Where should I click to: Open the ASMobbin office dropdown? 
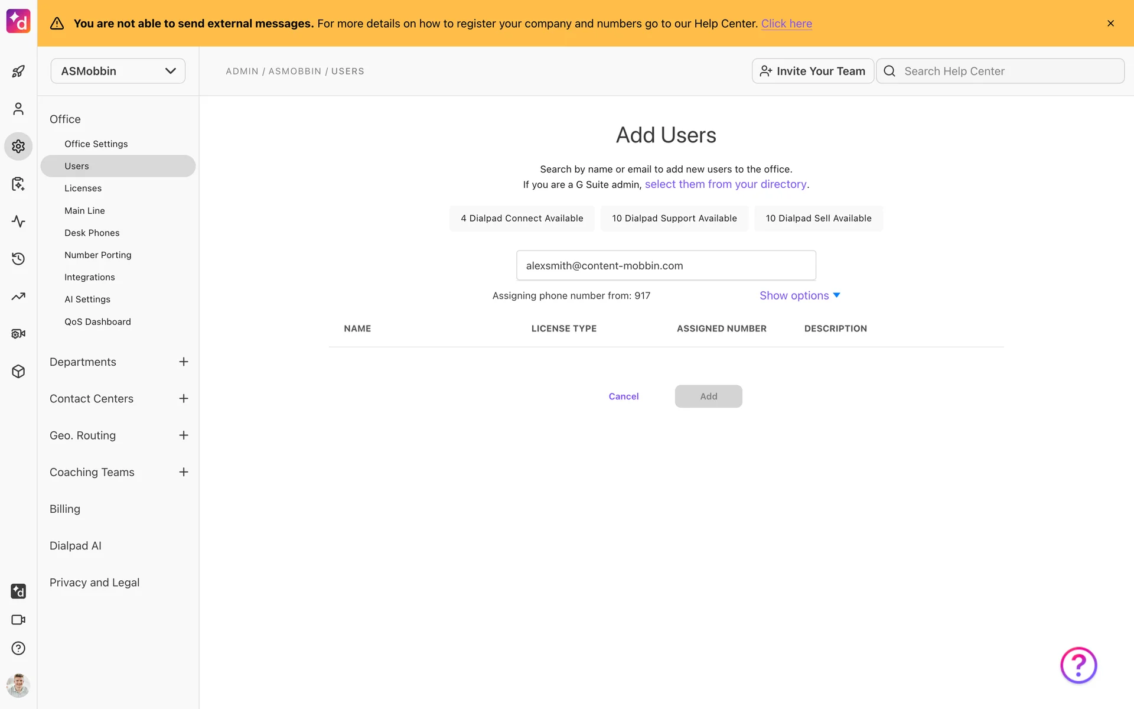coord(118,71)
